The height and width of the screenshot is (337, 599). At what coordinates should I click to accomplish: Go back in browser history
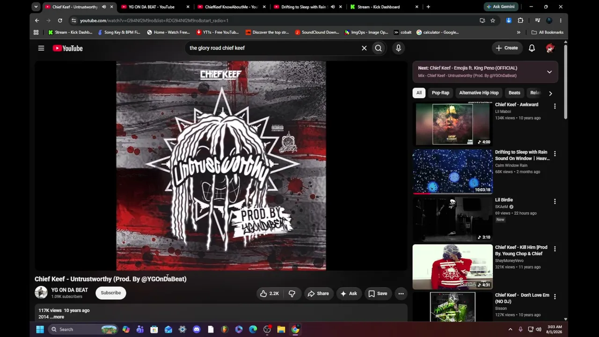(x=37, y=21)
